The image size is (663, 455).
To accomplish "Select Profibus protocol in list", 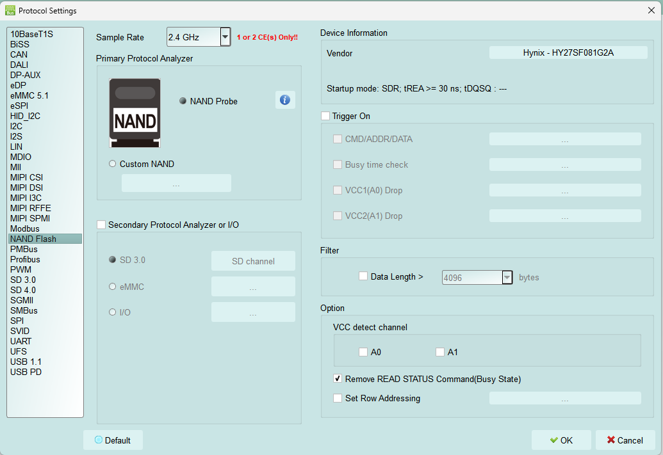I will pos(45,259).
